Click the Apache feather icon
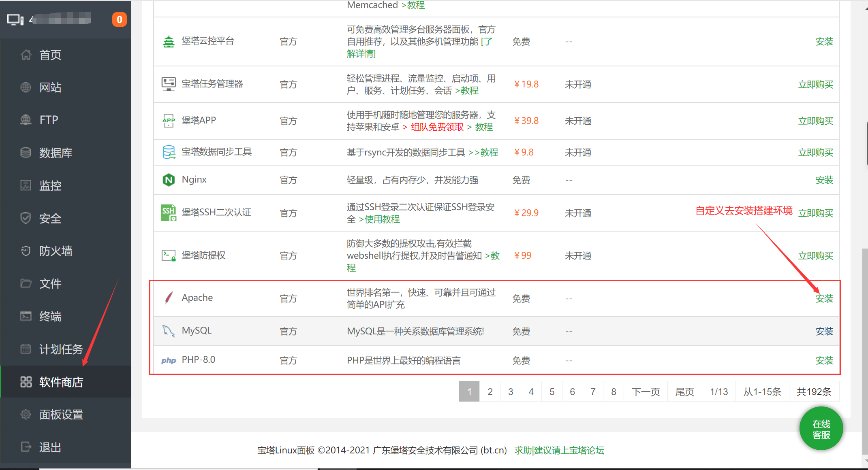Viewport: 868px width, 470px height. (169, 298)
